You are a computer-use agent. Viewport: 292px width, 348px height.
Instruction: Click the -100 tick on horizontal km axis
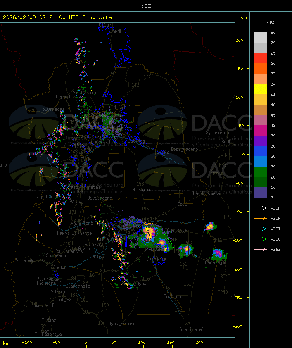27,343
